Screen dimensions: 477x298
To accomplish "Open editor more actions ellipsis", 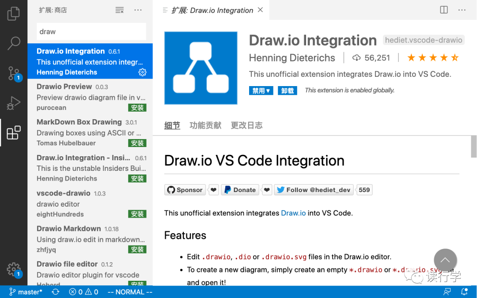I will 462,10.
